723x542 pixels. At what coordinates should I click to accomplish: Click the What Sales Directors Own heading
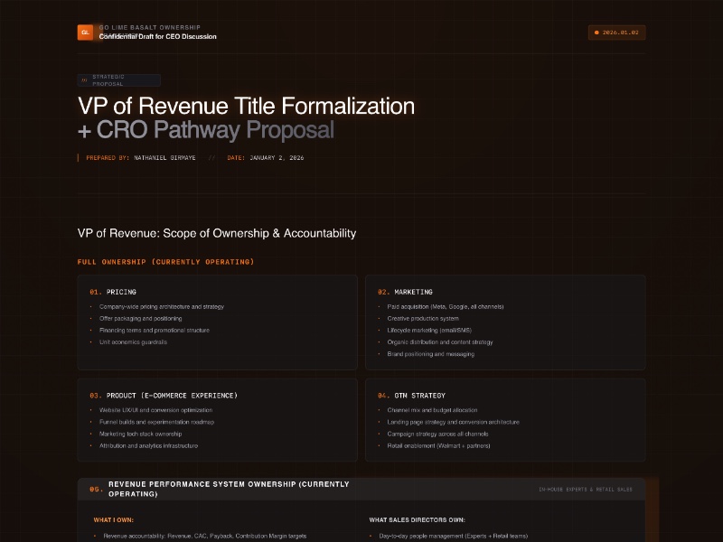[x=418, y=520]
